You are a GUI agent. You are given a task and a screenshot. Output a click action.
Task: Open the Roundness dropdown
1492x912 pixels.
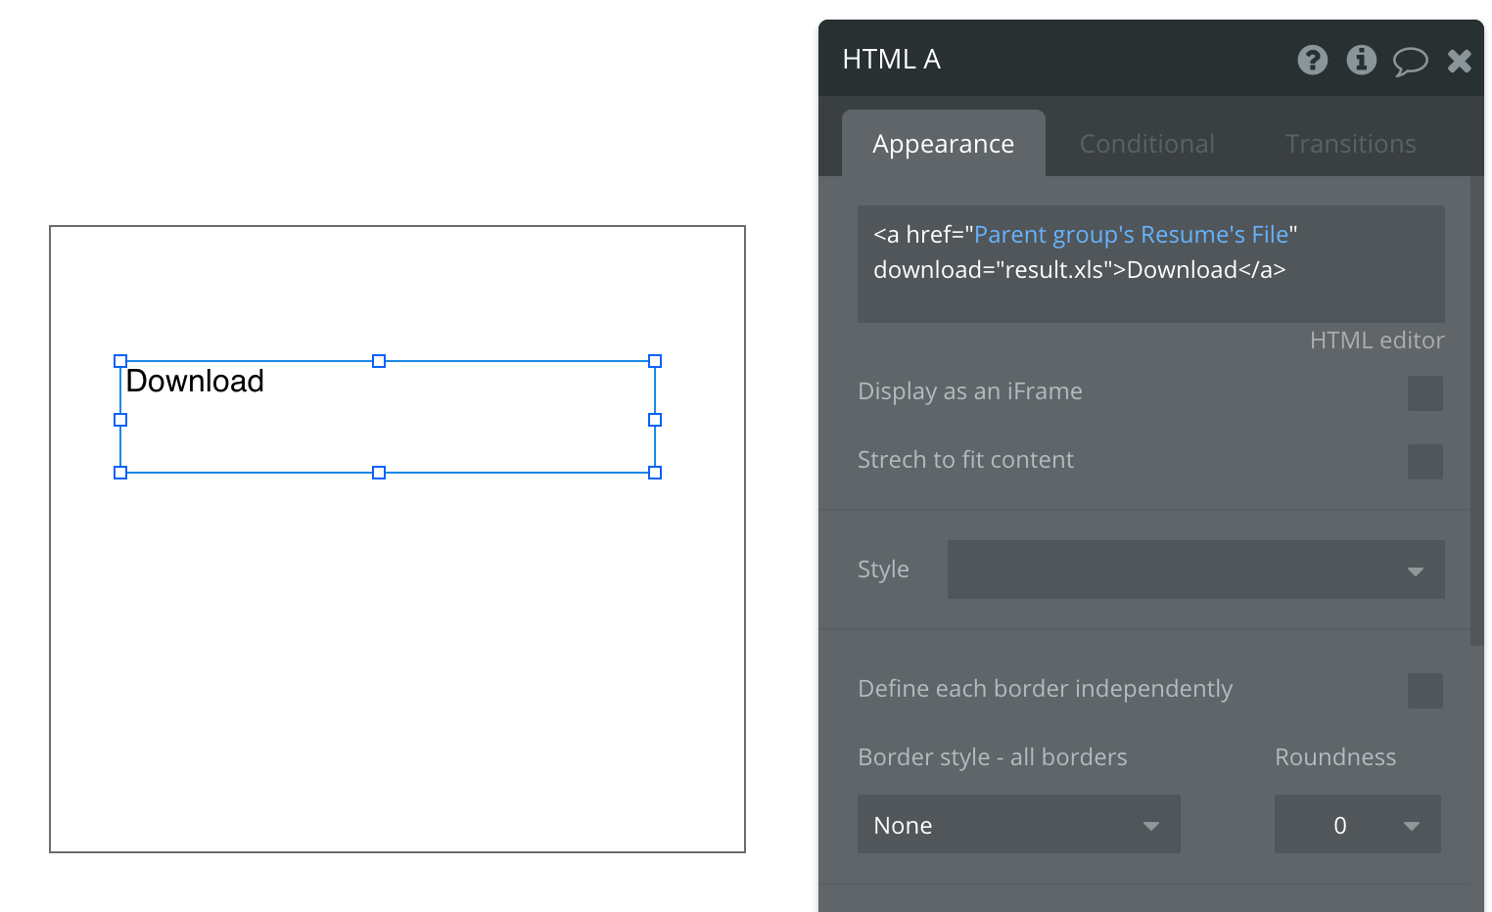(x=1357, y=825)
